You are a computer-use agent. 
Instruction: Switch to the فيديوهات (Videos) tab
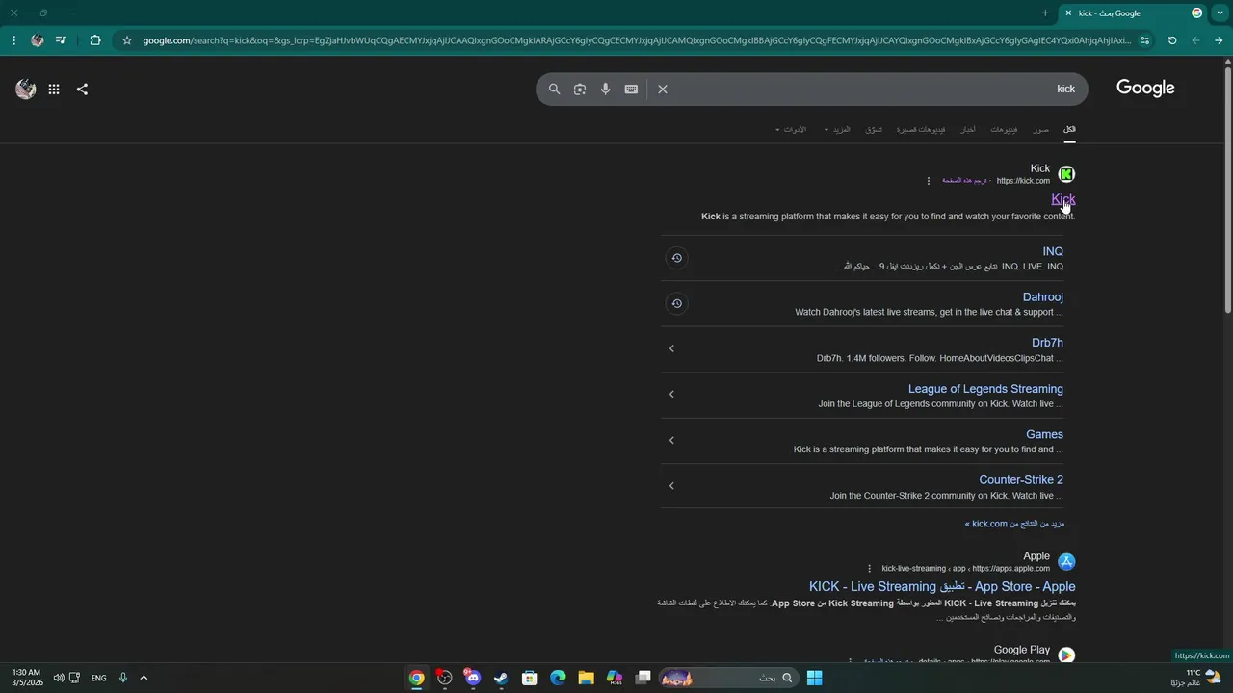[x=1004, y=129]
